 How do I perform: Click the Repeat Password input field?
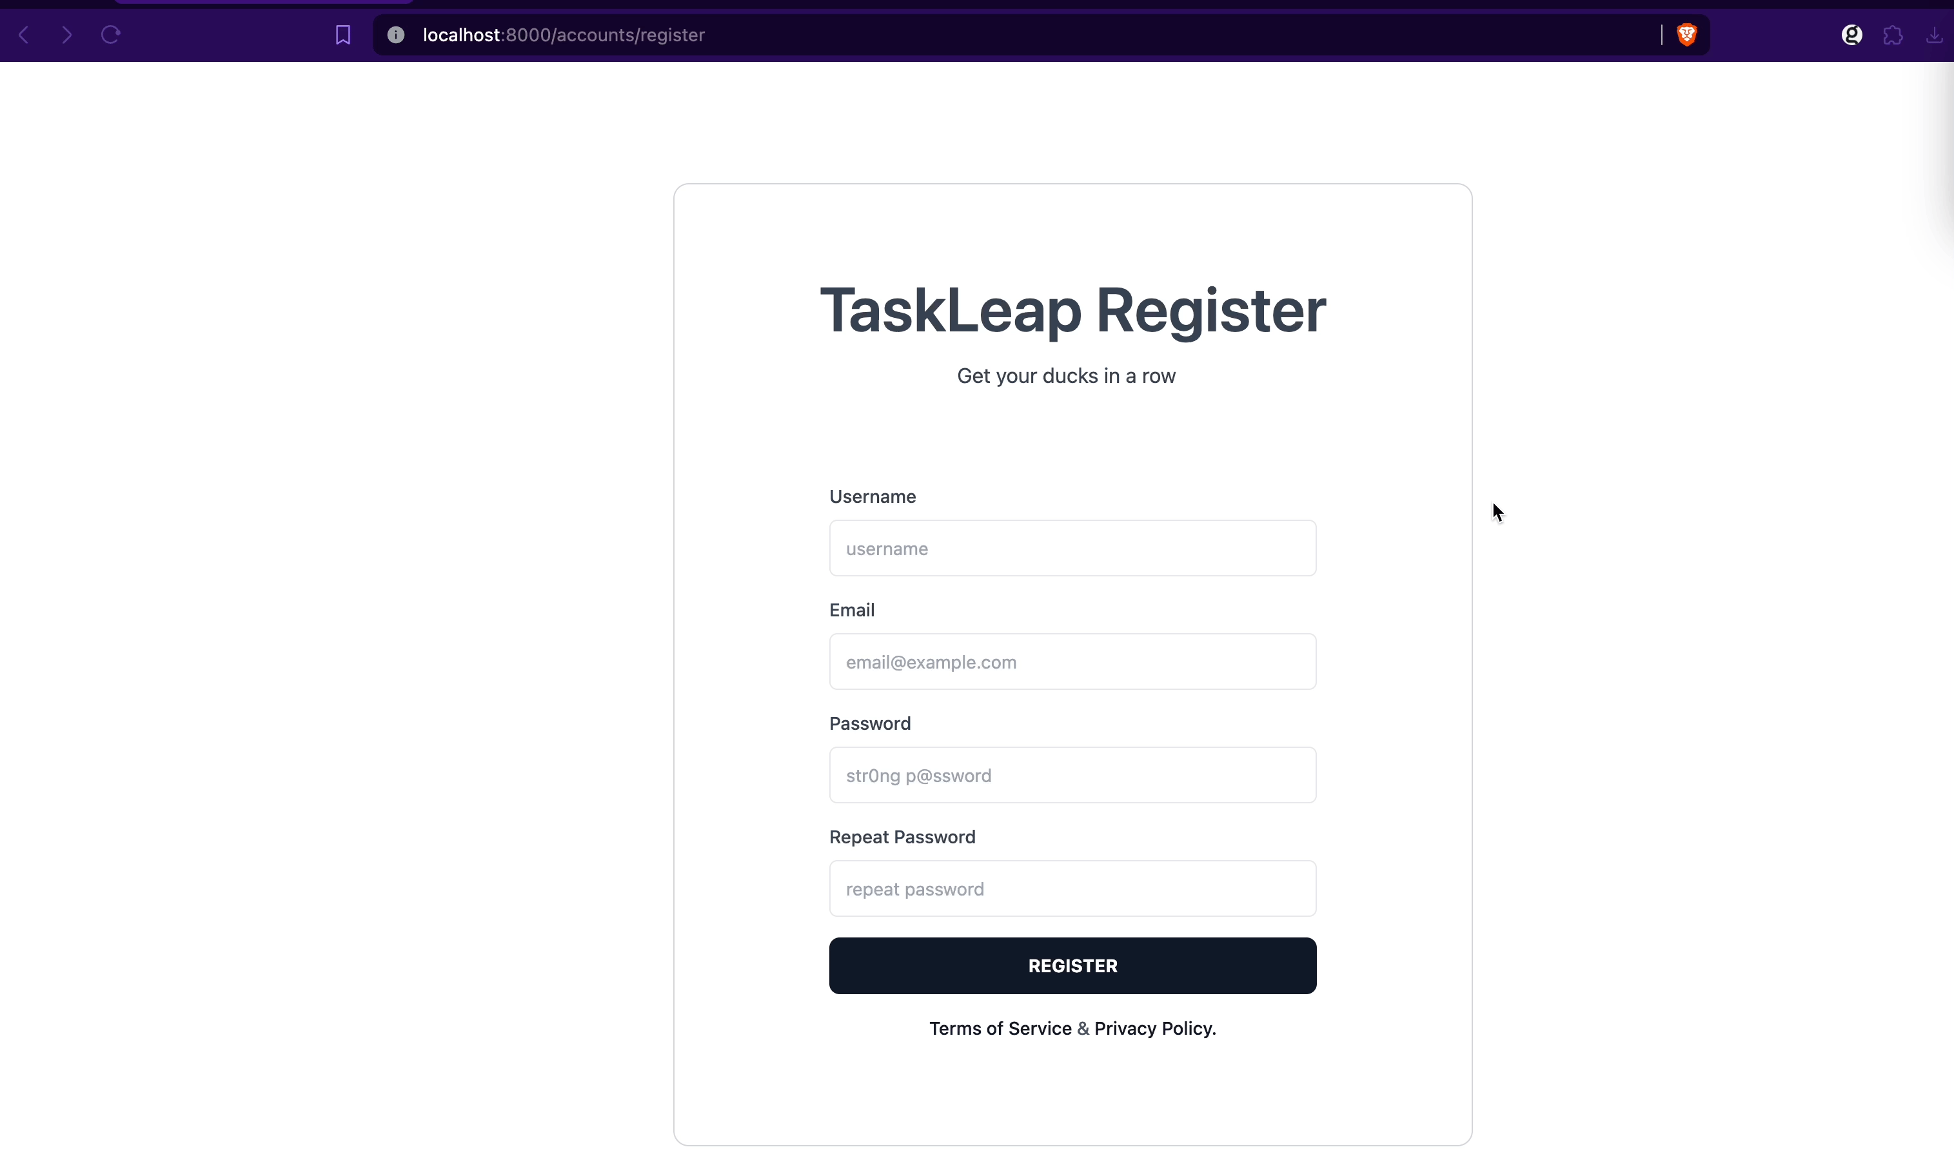[x=1072, y=888]
